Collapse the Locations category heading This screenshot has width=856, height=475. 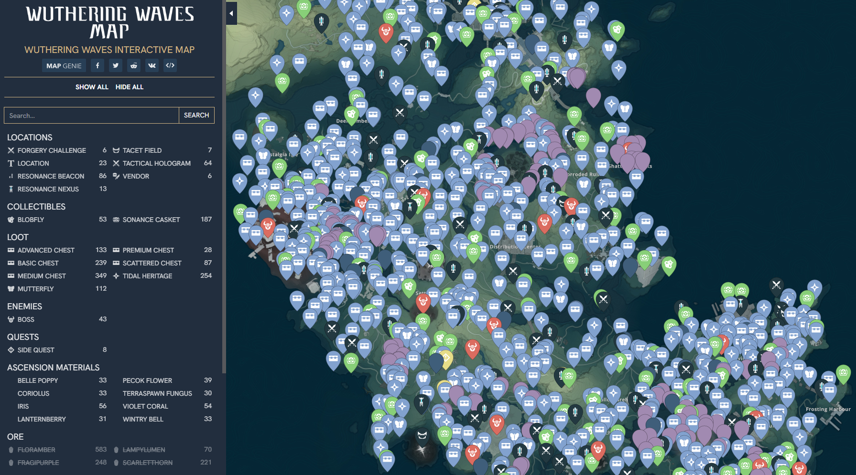tap(30, 137)
